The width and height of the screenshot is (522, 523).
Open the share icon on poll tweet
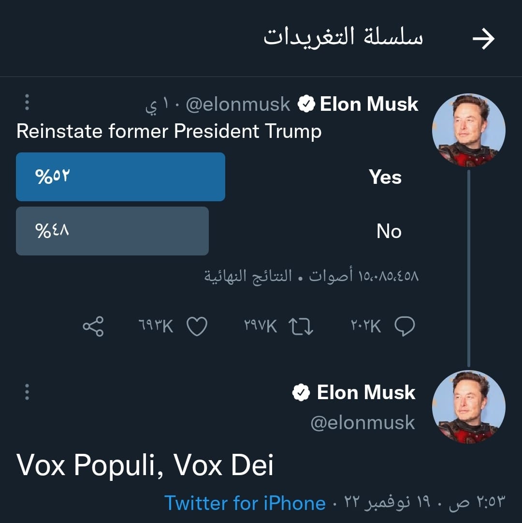pyautogui.click(x=93, y=327)
